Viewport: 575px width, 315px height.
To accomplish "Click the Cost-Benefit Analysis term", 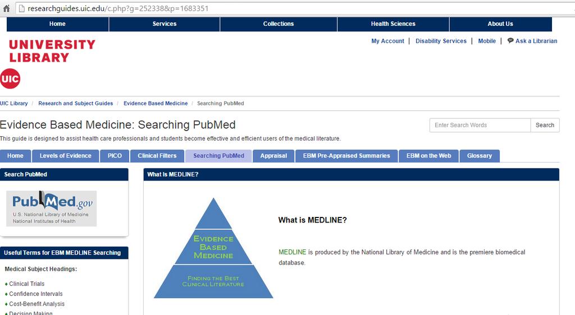I will tap(36, 304).
